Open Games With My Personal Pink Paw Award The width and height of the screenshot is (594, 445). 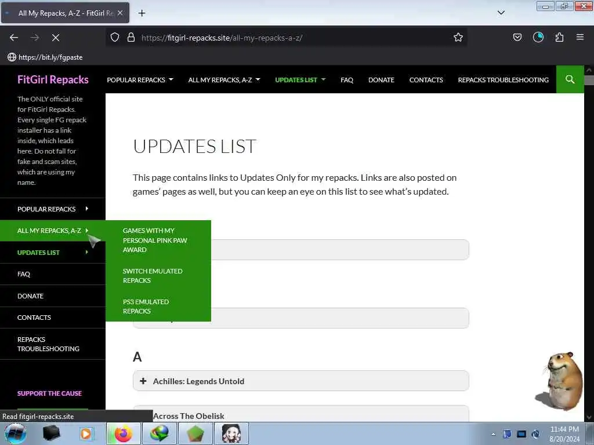[155, 240]
